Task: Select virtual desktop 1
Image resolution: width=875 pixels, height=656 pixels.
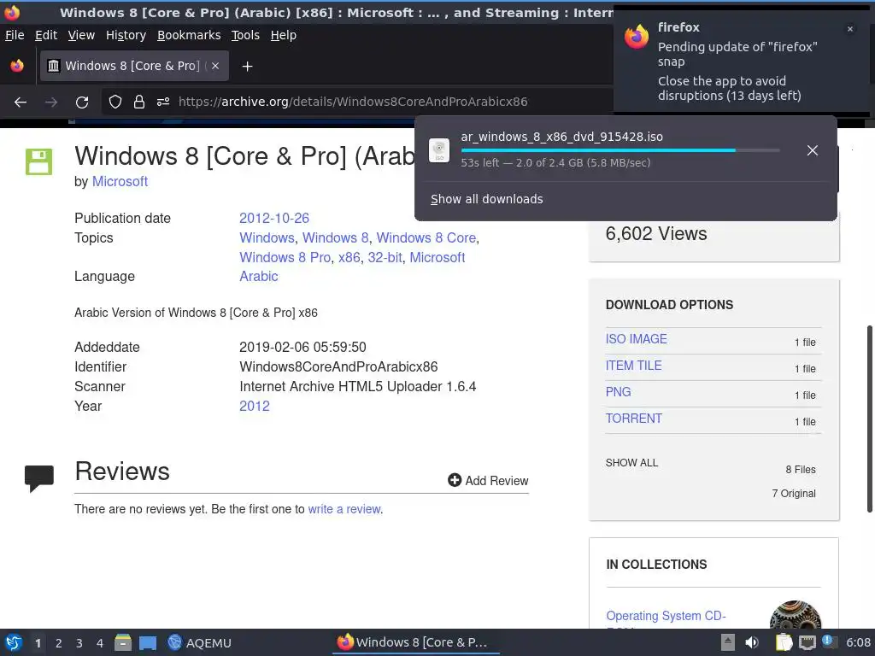Action: click(x=38, y=643)
